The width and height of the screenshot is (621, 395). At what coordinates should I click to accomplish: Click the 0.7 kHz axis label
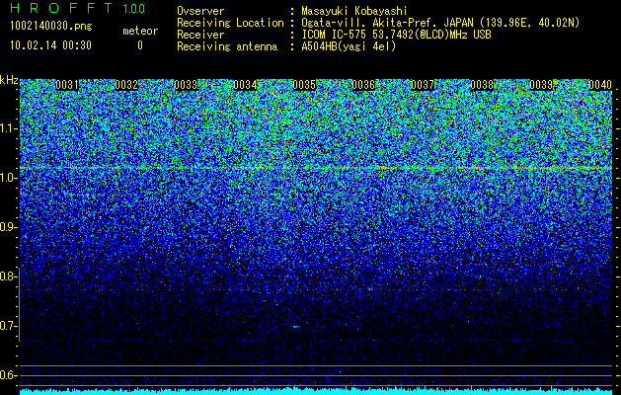9,326
